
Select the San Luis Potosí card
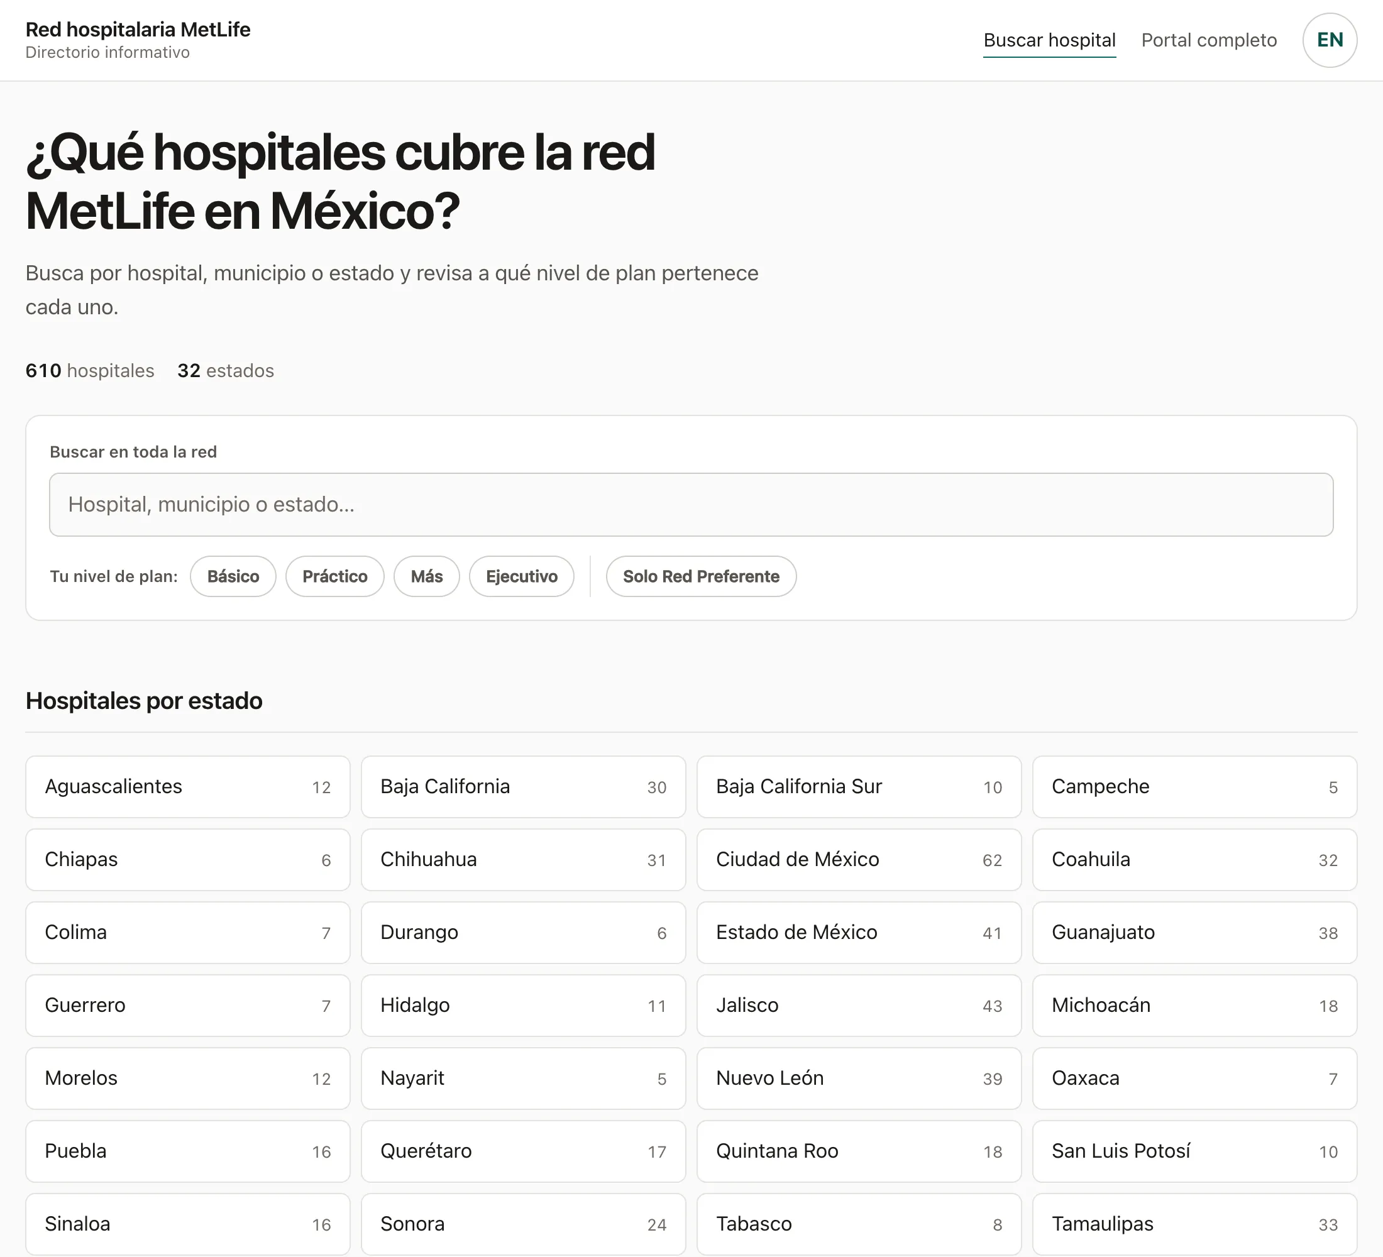point(1194,1151)
